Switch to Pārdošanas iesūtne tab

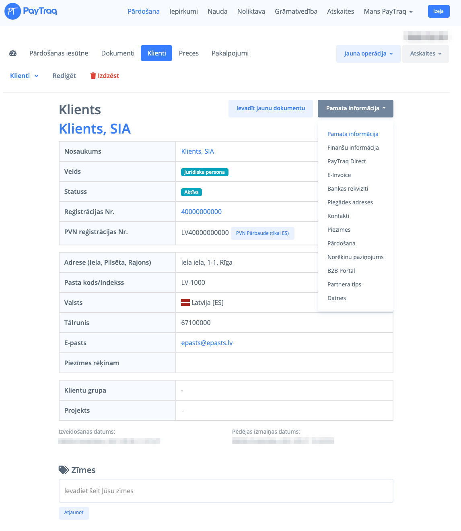[x=59, y=53]
